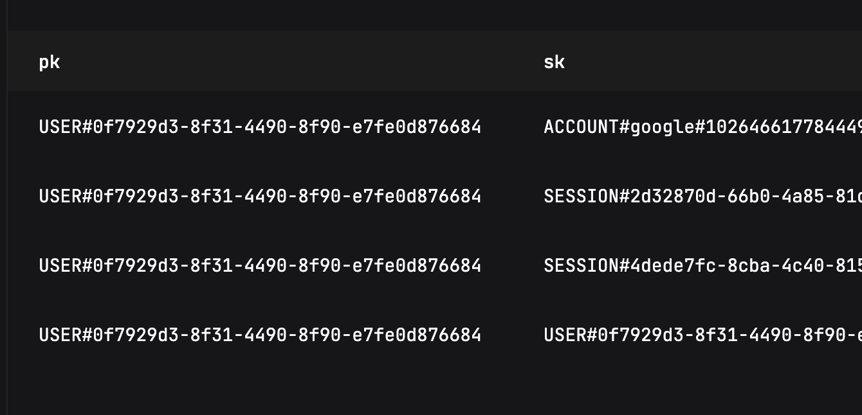Click the pk column header
This screenshot has height=415, width=862.
click(x=48, y=62)
